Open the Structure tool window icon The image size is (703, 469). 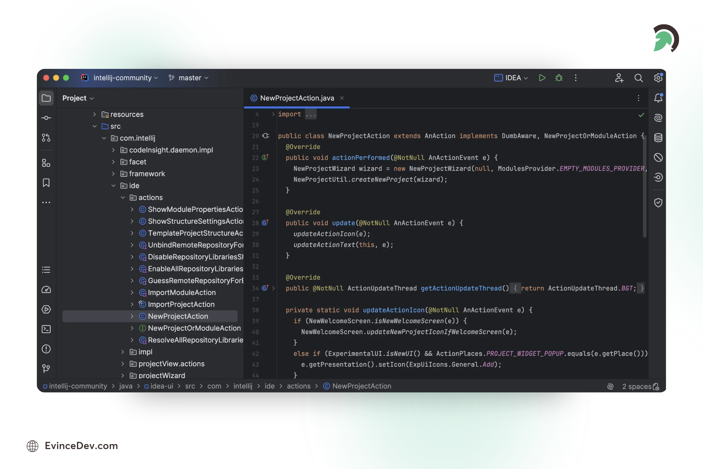point(46,163)
